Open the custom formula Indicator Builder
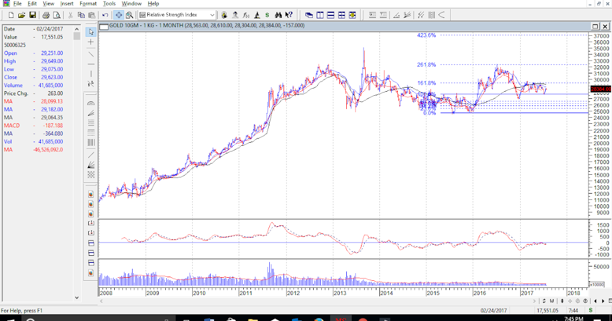This screenshot has height=321, width=612. coord(246,15)
